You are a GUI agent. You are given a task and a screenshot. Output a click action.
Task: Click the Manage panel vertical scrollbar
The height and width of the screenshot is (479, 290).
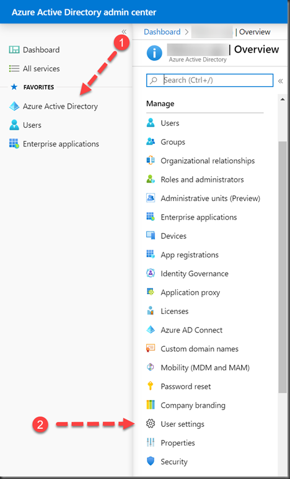pos(282,266)
